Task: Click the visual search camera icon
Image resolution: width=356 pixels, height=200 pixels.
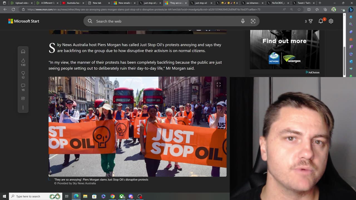Action: click(253, 21)
